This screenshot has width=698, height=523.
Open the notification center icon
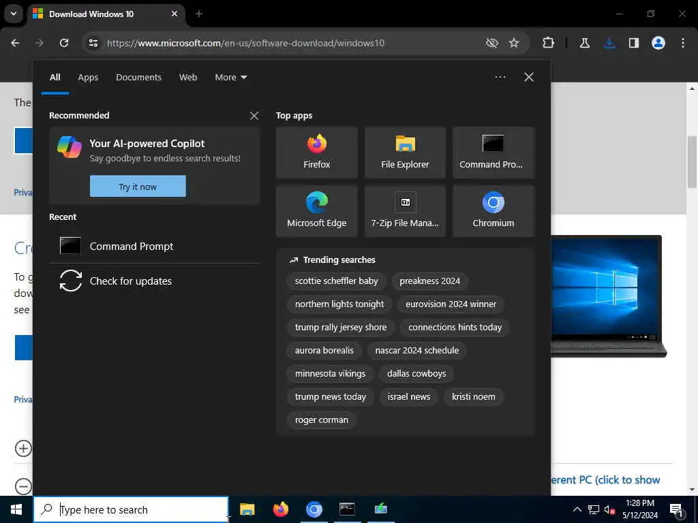click(677, 509)
